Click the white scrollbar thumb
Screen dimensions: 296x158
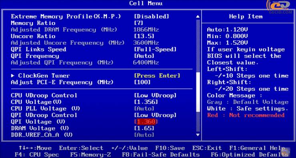point(198,92)
